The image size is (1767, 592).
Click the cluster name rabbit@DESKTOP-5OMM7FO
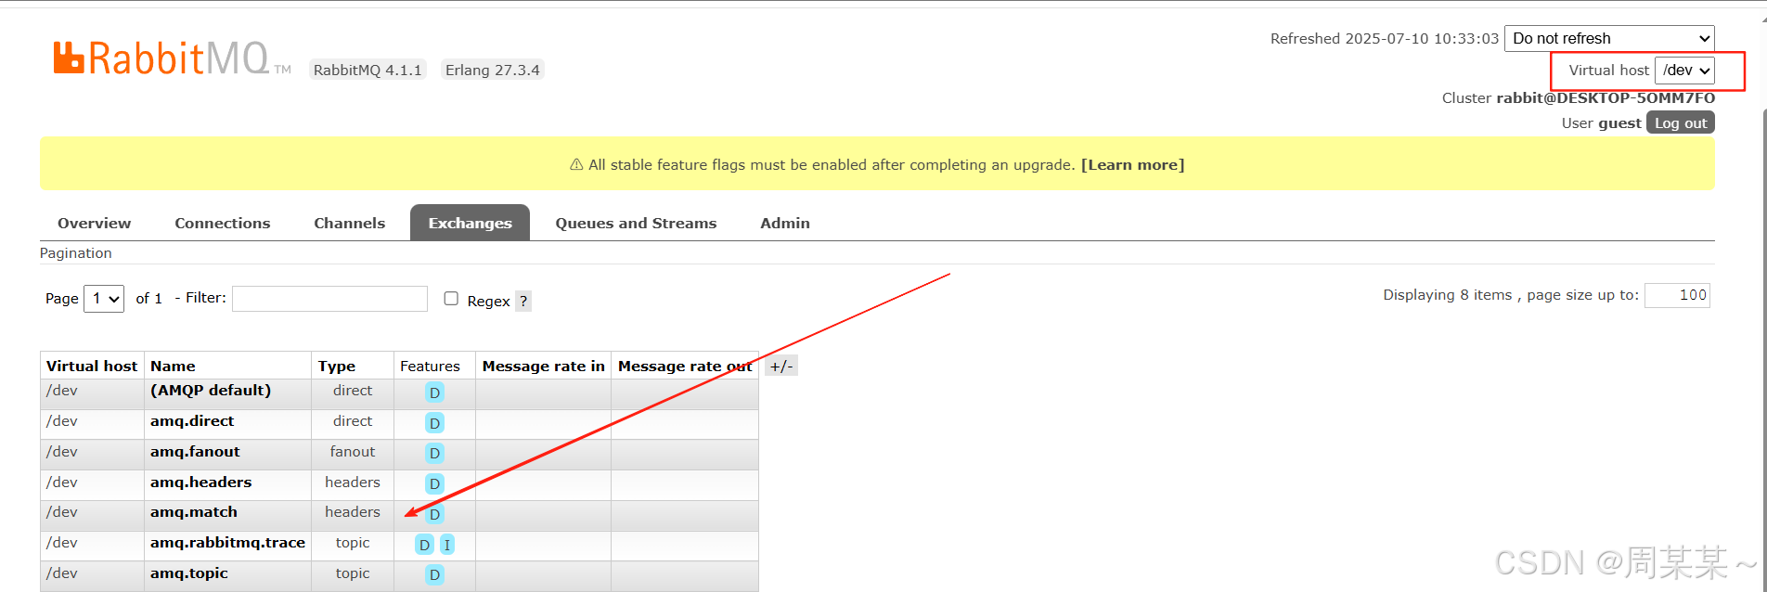pos(1606,98)
